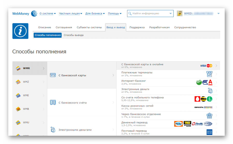Click the bank building icon

click(209, 116)
